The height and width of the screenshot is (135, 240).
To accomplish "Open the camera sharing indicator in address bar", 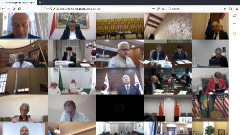I will click(x=47, y=9).
